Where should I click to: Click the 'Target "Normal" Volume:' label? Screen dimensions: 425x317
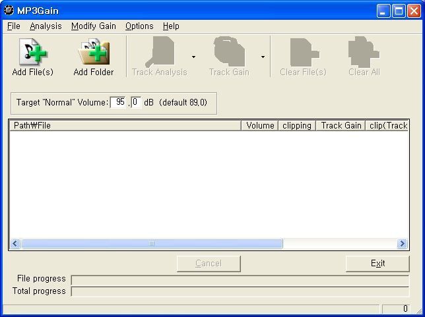pyautogui.click(x=62, y=103)
